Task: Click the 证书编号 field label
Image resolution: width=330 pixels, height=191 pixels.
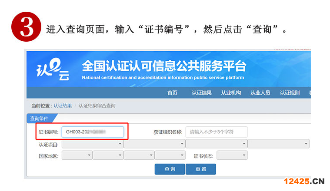Action: (x=49, y=132)
